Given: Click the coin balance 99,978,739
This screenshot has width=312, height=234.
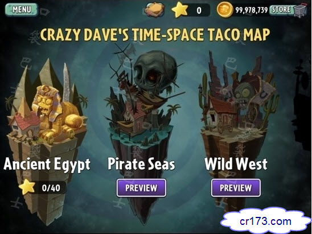Looking at the screenshot, I should pyautogui.click(x=252, y=10).
